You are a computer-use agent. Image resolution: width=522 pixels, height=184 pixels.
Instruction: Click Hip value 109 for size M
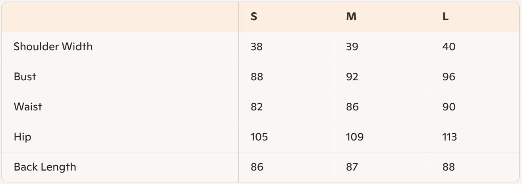tap(355, 137)
